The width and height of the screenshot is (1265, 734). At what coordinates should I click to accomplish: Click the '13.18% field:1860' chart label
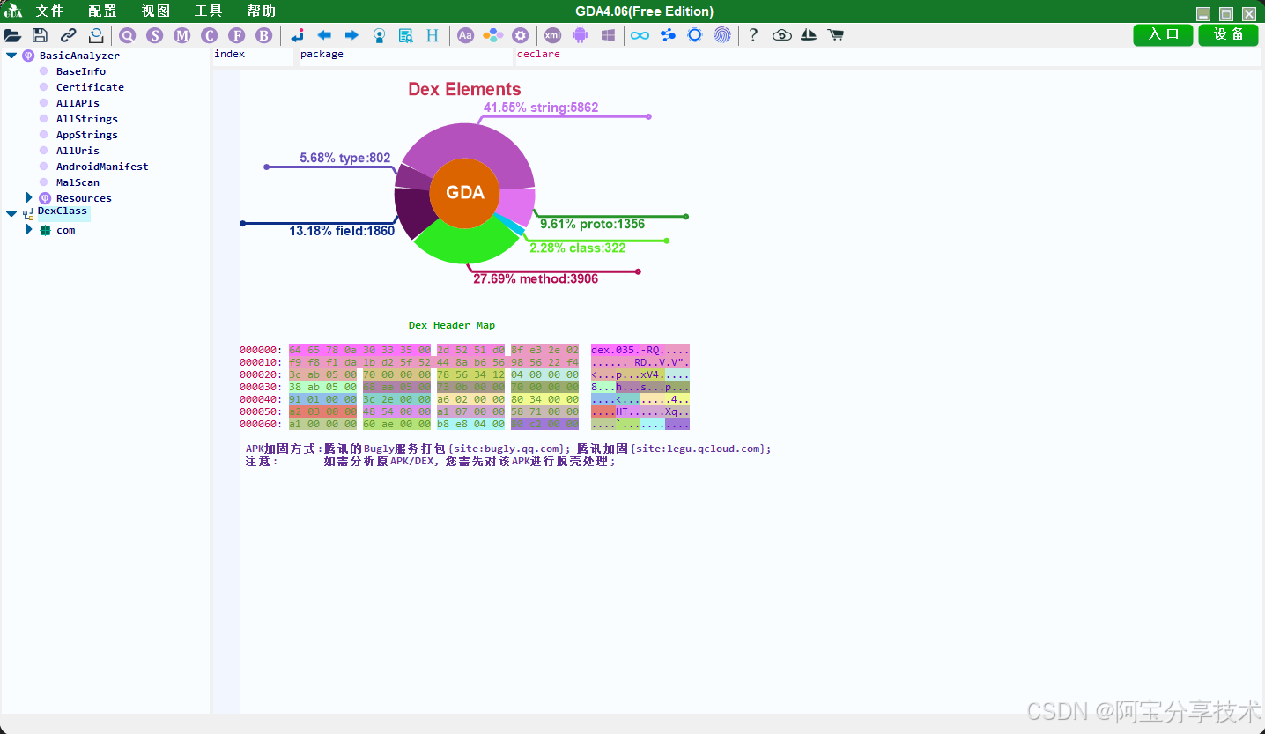tap(342, 231)
